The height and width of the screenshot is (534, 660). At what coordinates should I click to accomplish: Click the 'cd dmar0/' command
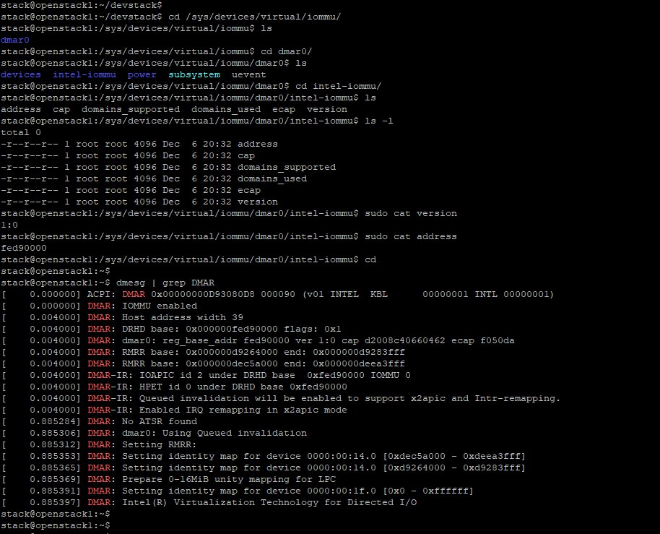[x=286, y=51]
